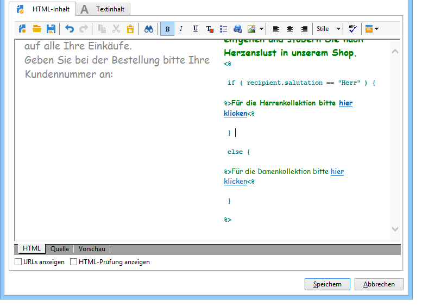The height and width of the screenshot is (306, 422).
Task: Click the 'else {' code line
Action: click(239, 152)
